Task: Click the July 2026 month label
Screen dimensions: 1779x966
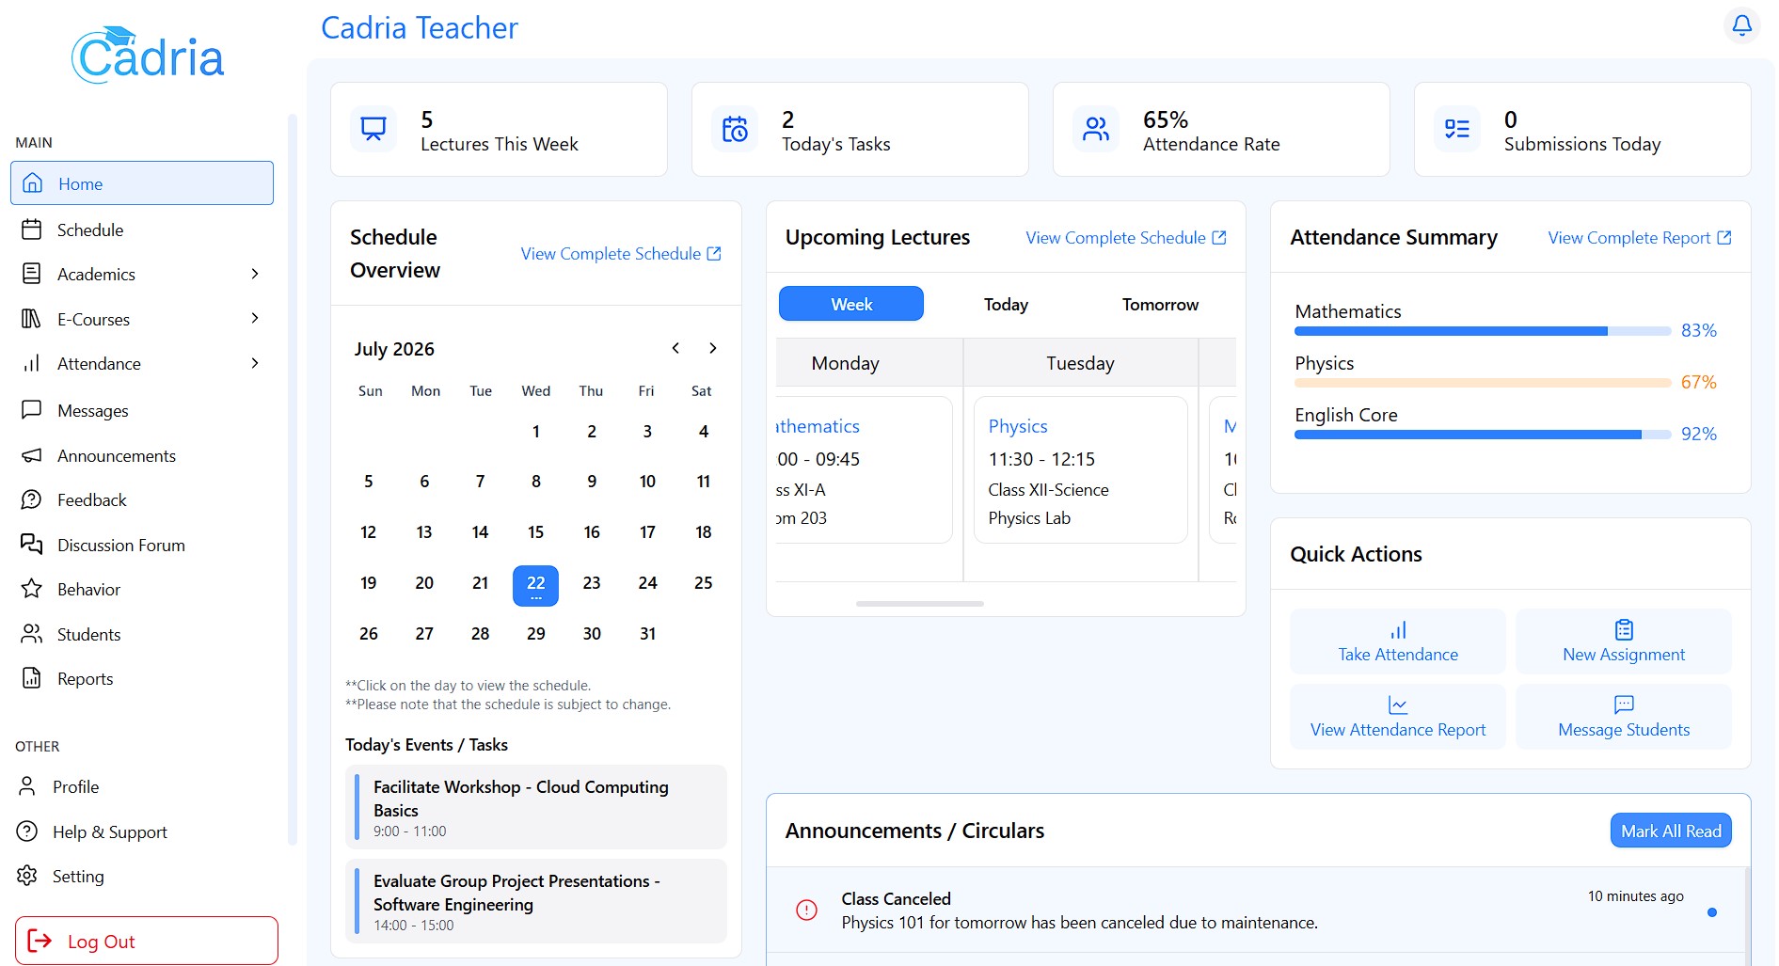Action: pyautogui.click(x=394, y=349)
